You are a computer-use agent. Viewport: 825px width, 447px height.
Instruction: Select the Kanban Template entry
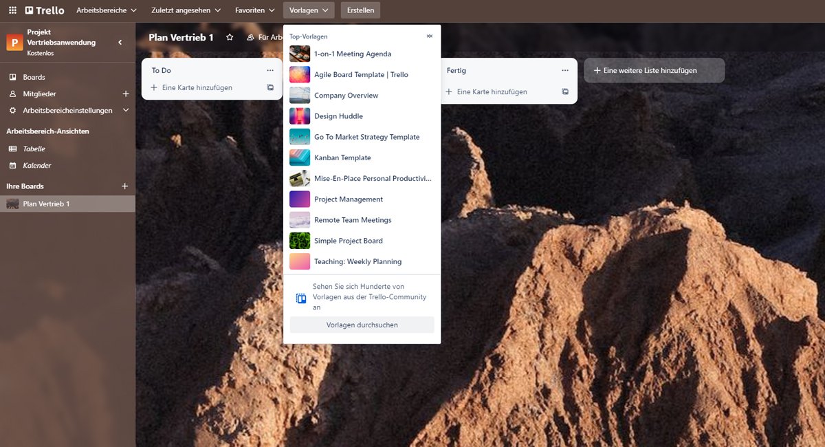click(x=344, y=157)
